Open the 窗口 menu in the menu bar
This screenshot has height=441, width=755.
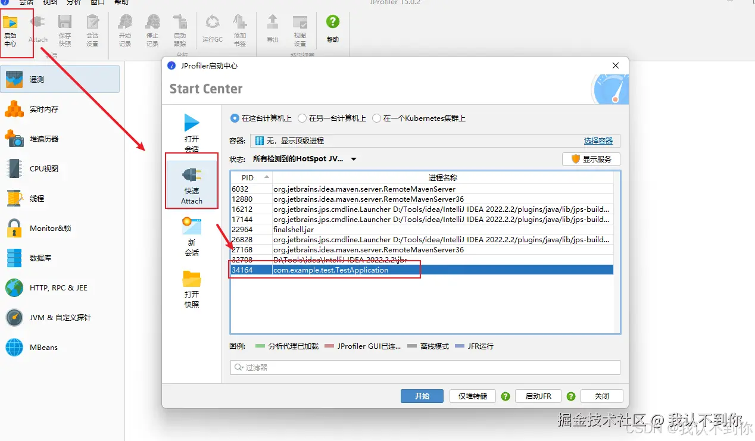coord(97,2)
